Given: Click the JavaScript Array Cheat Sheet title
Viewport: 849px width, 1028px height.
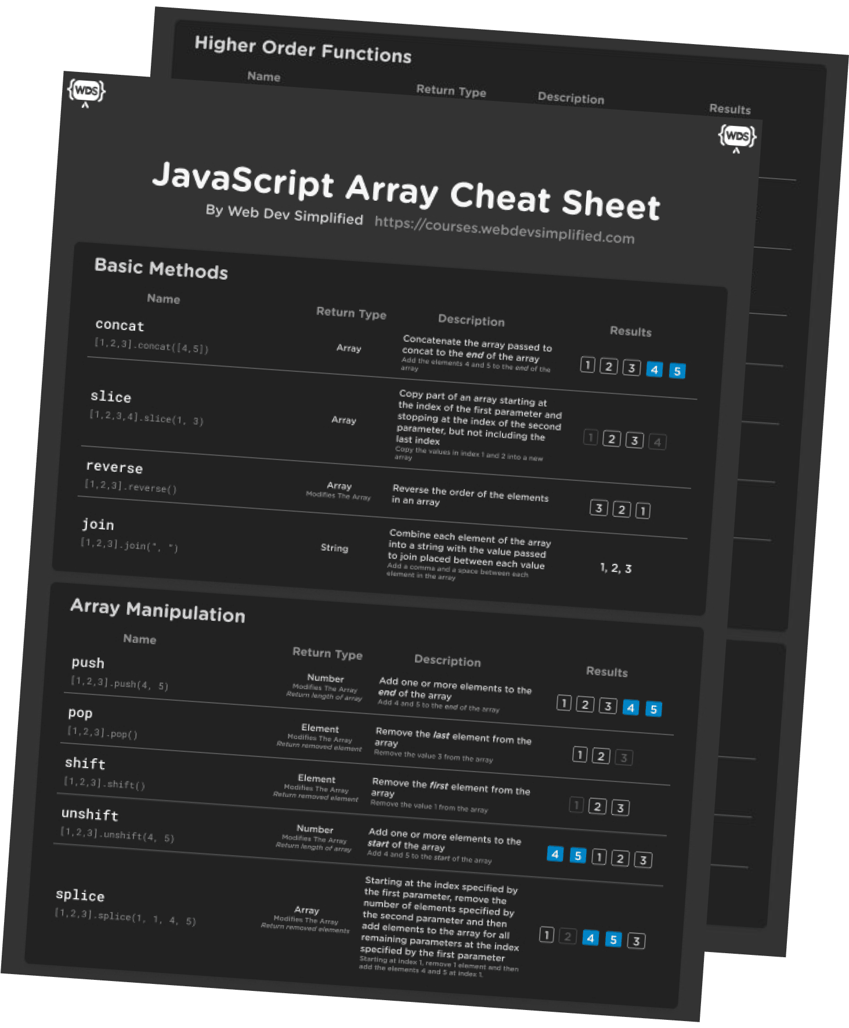Looking at the screenshot, I should (x=406, y=190).
